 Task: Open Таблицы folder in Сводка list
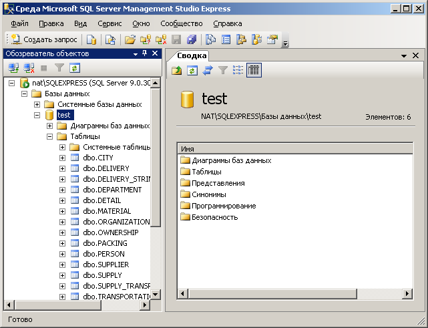click(206, 172)
